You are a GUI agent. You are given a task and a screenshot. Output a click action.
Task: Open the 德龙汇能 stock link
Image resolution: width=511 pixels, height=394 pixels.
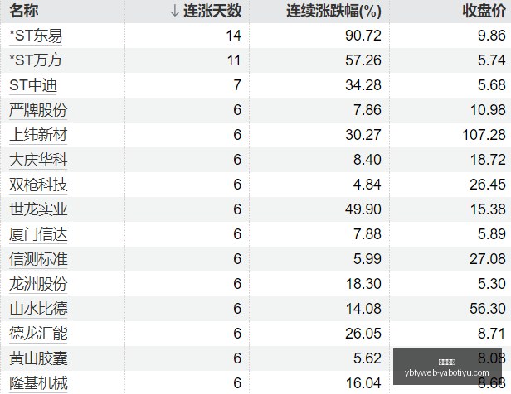tap(38, 334)
